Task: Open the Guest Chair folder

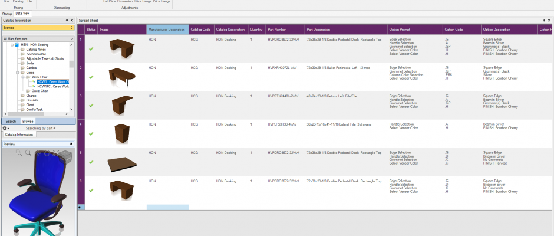Action: click(x=39, y=91)
